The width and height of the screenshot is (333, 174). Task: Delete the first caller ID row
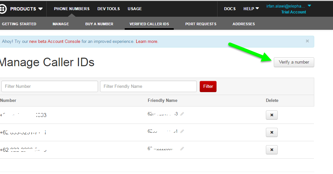point(271,115)
